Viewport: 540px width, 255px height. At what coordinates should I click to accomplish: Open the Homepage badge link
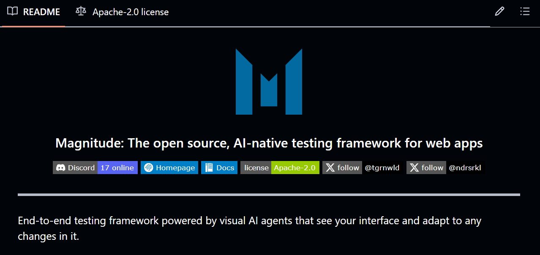click(x=169, y=168)
